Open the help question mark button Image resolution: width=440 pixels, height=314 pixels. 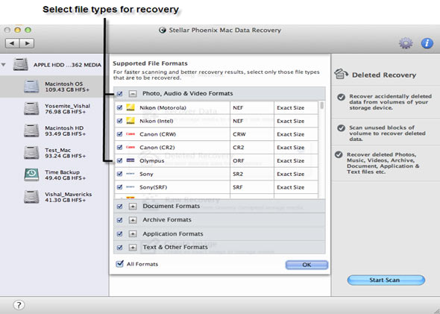pyautogui.click(x=19, y=305)
